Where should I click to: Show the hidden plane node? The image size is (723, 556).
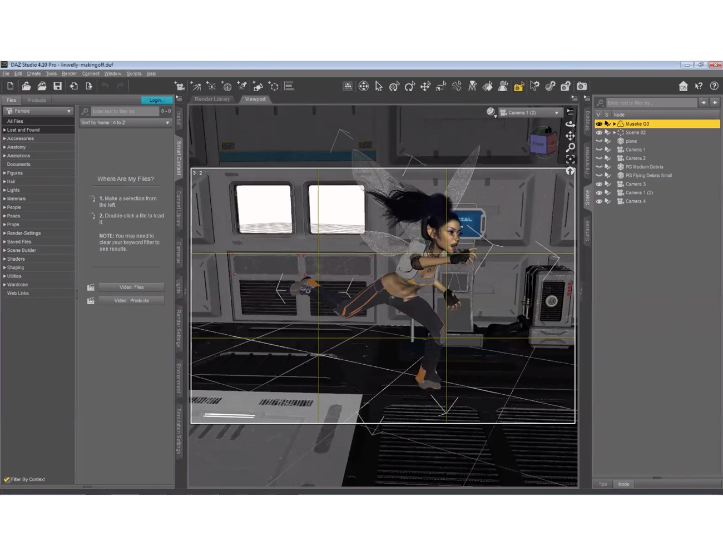click(599, 141)
